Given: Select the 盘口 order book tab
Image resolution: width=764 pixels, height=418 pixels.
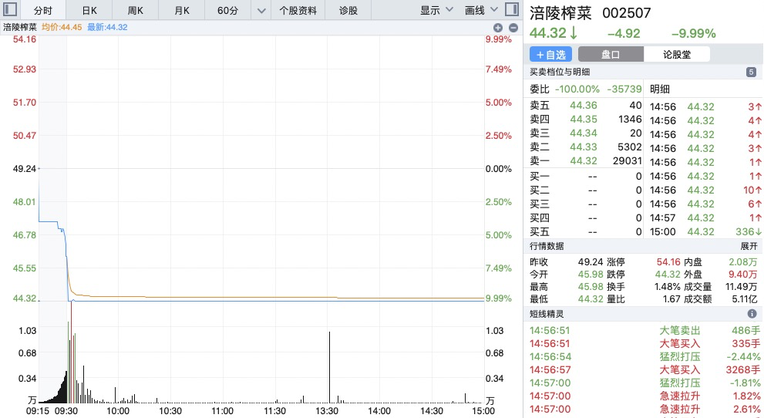Looking at the screenshot, I should pos(611,55).
